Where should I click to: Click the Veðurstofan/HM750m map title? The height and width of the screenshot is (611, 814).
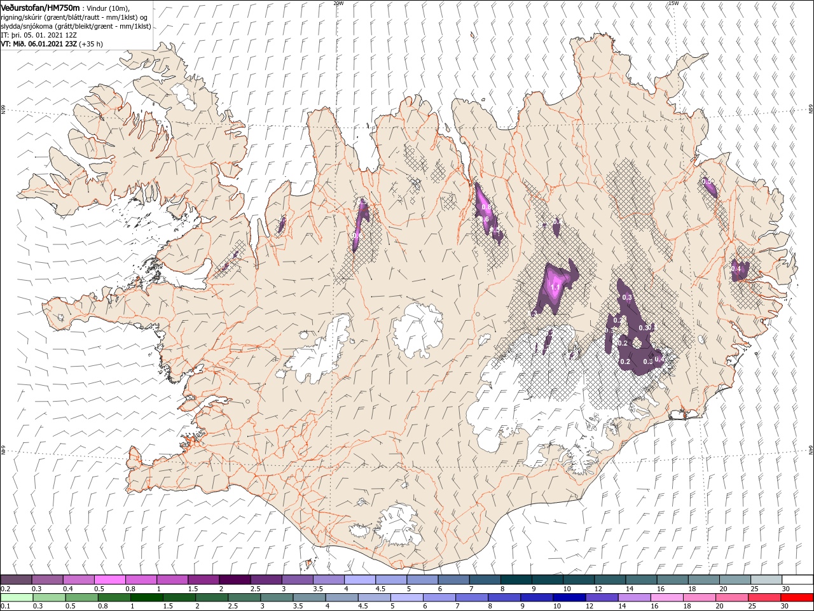point(41,7)
